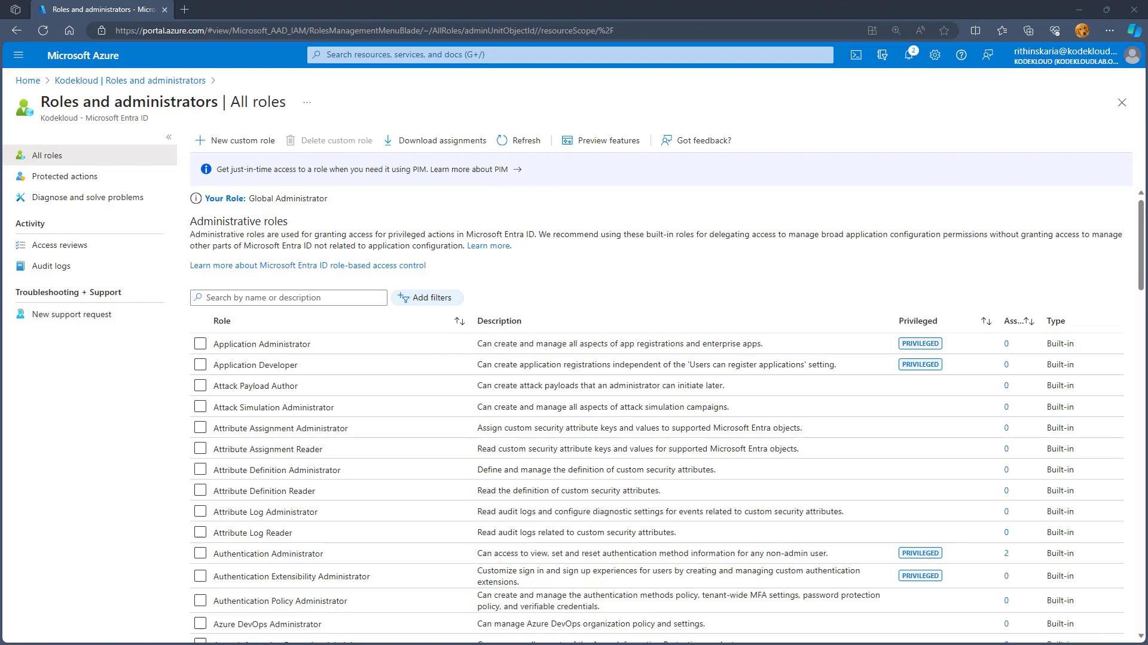
Task: Click the browser home icon
Action: 69,30
